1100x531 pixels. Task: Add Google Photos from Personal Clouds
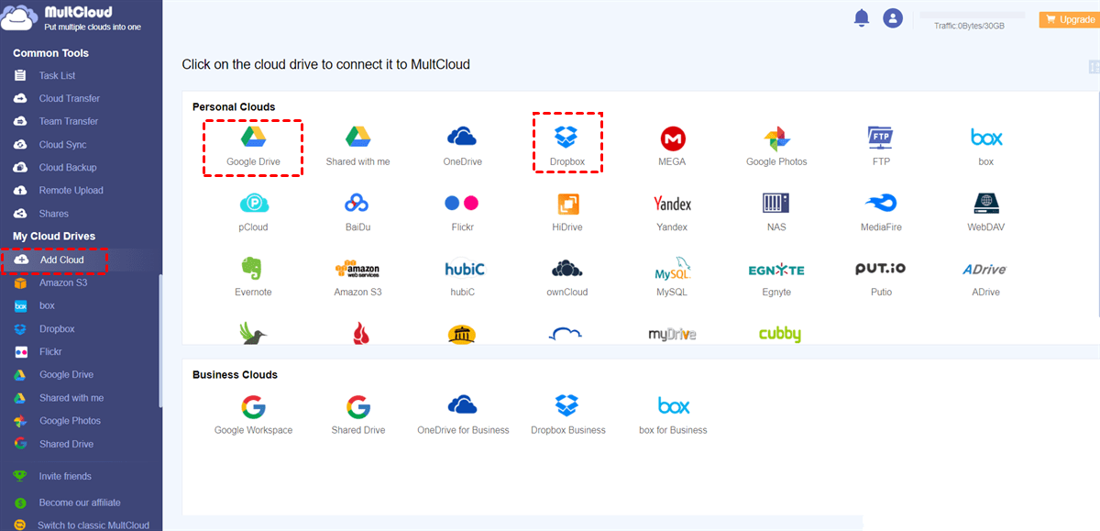[x=776, y=147]
